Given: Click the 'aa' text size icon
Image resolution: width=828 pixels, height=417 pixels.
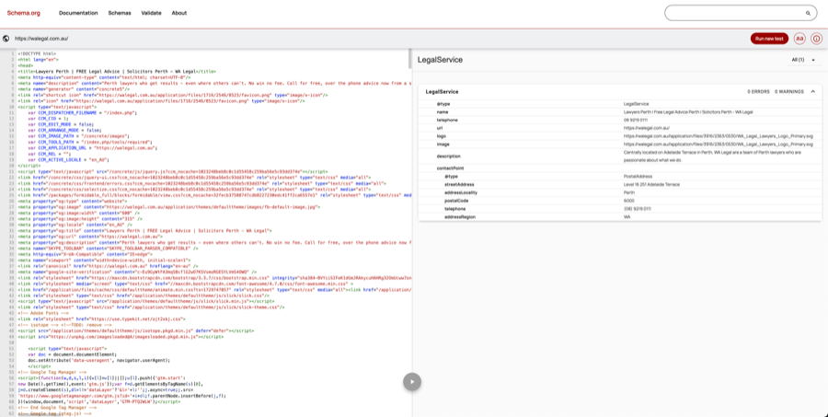Looking at the screenshot, I should [x=799, y=39].
